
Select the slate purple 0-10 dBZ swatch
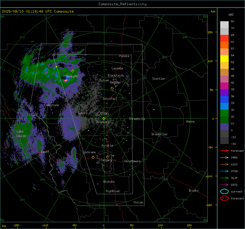(x=224, y=127)
